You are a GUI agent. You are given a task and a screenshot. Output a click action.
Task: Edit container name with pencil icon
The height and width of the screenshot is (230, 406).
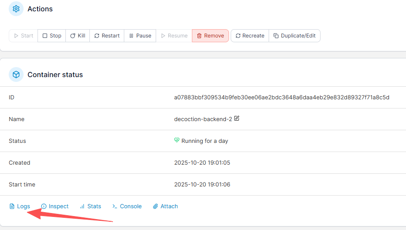click(x=237, y=118)
